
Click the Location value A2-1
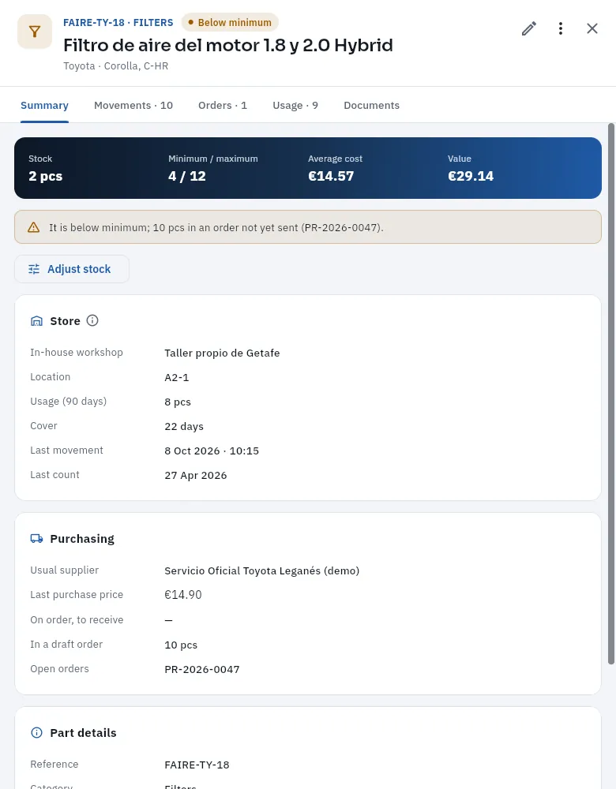point(177,377)
